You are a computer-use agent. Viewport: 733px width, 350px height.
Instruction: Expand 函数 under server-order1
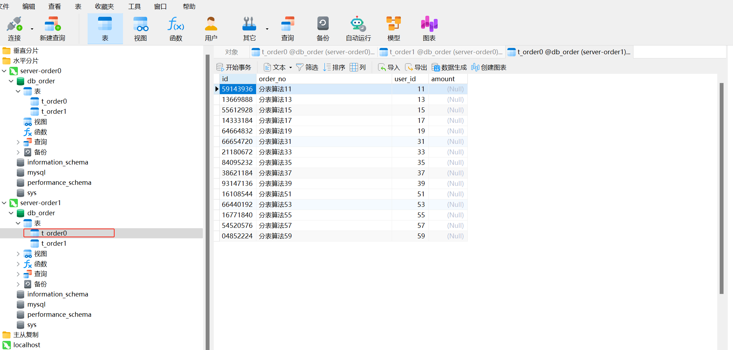pos(18,264)
